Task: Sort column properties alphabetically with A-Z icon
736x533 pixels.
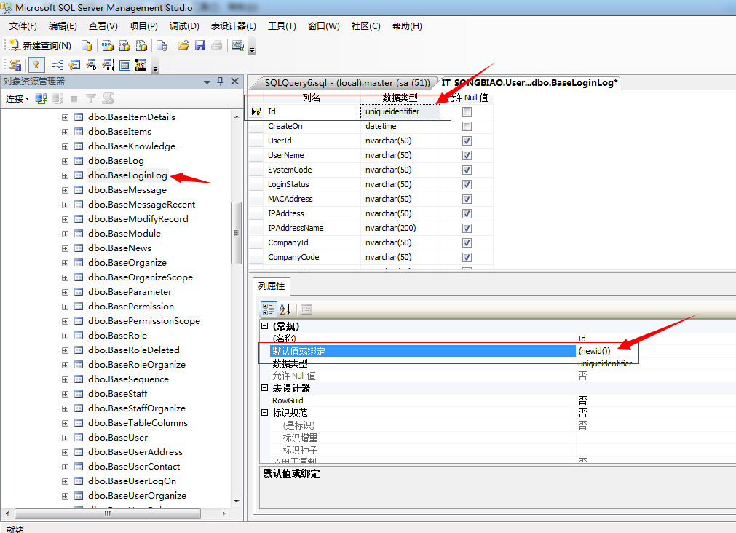Action: 285,309
